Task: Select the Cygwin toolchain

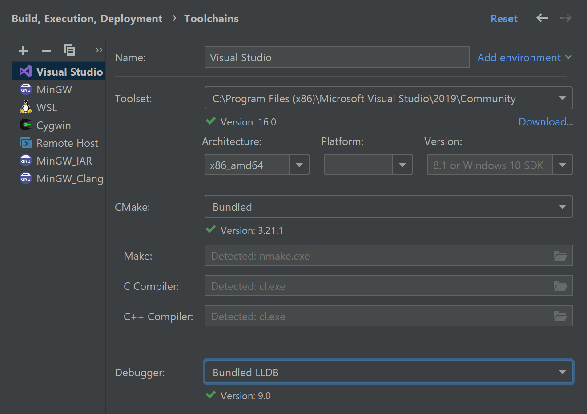Action: (x=59, y=125)
